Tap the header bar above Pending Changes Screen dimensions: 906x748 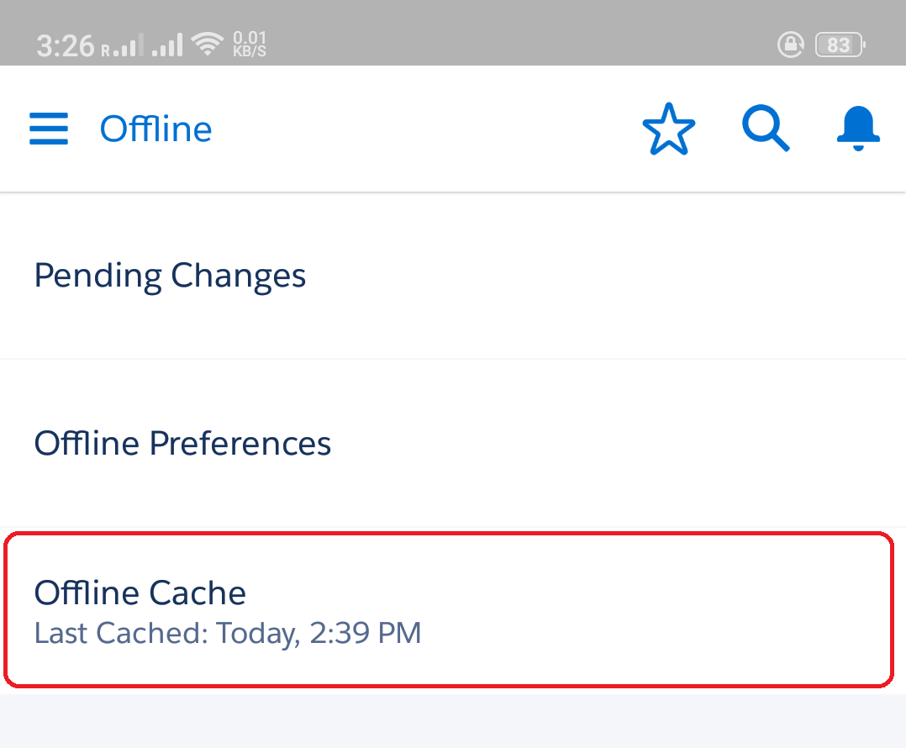pyautogui.click(x=453, y=128)
